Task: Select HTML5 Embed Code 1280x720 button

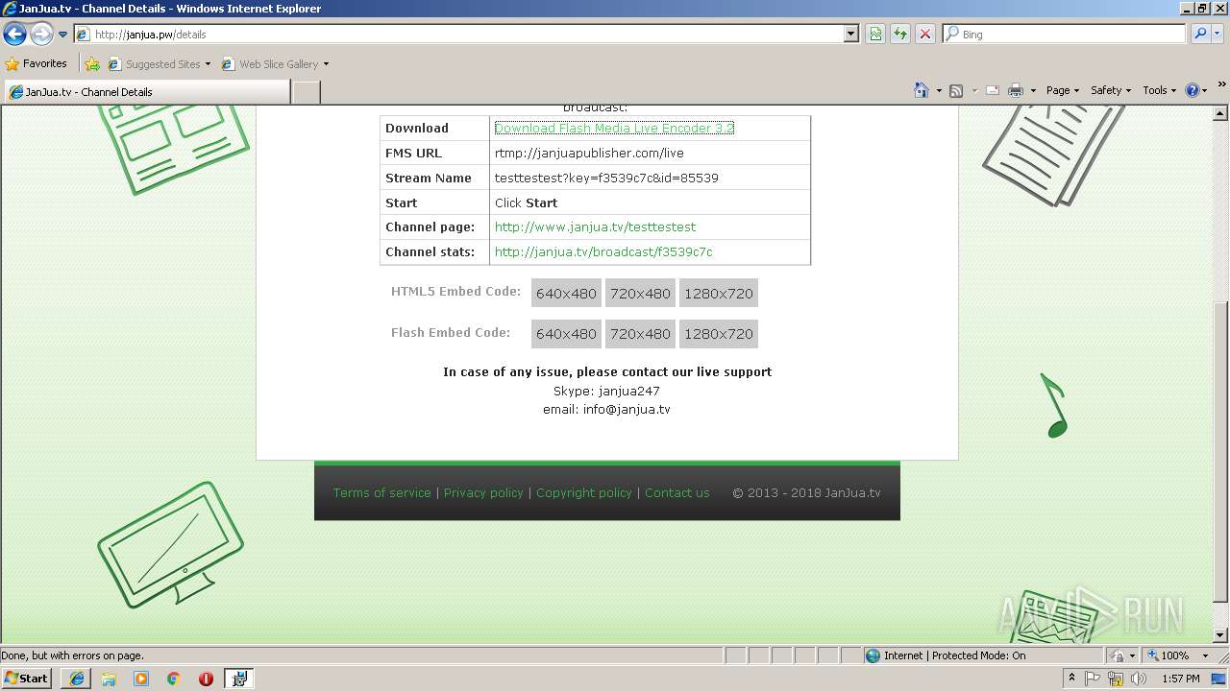Action: pos(719,294)
